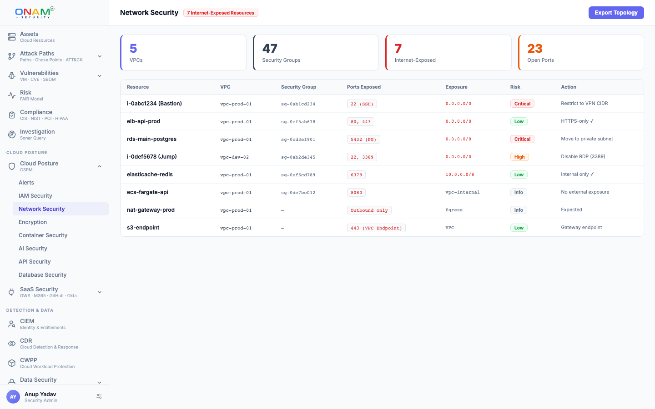The width and height of the screenshot is (655, 409).
Task: Click the Risk column header
Action: pos(515,87)
